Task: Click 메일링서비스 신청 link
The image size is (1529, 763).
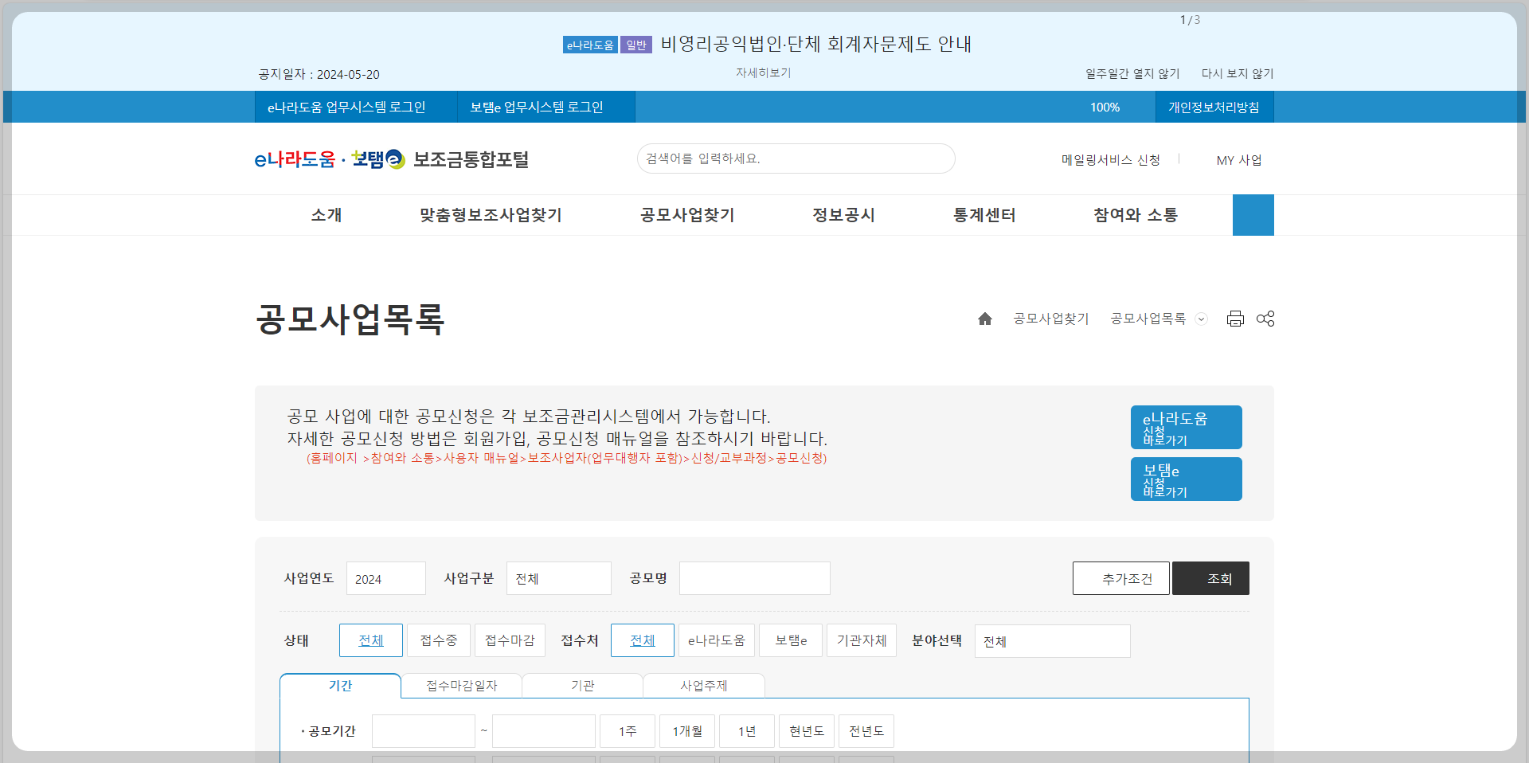Action: click(x=1110, y=160)
